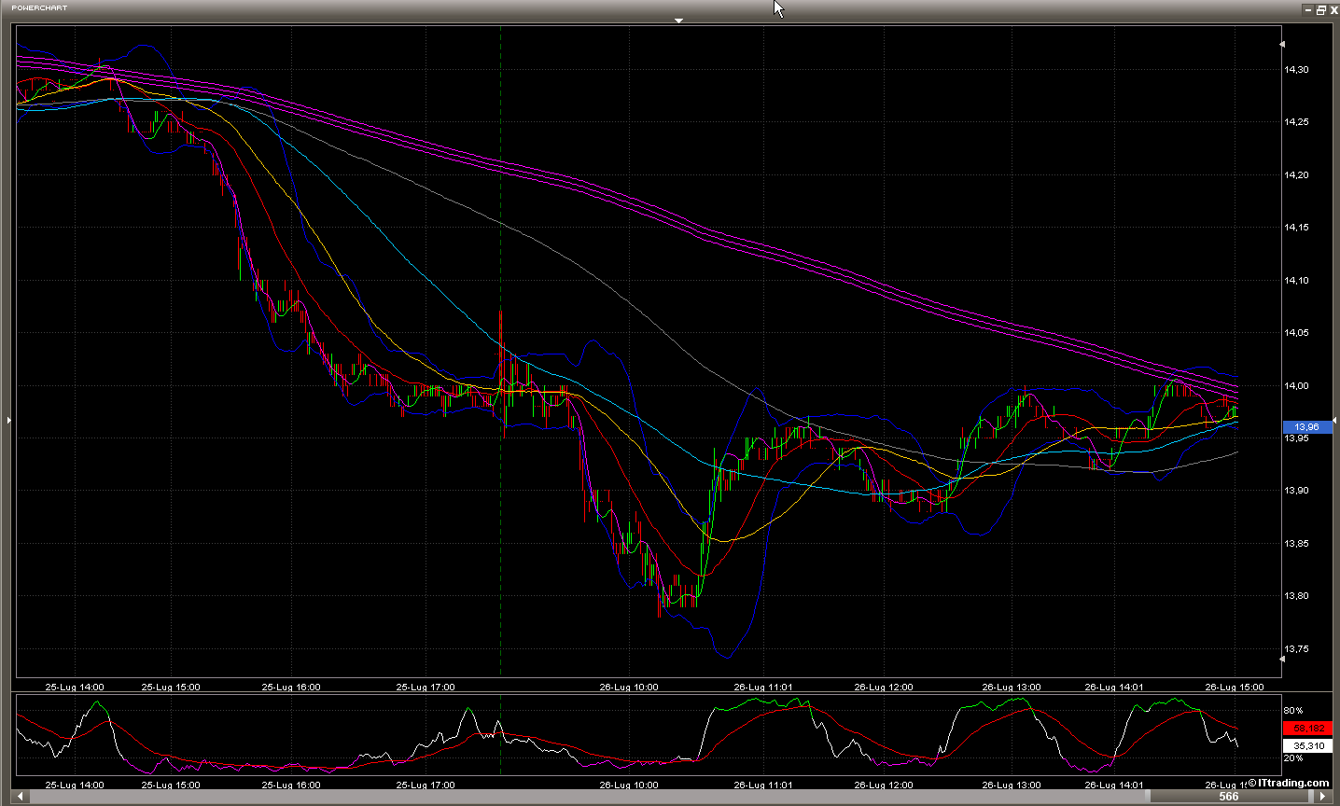Click the 26-Lug 13:00 label under the price chart
1340x806 pixels.
click(x=1012, y=688)
